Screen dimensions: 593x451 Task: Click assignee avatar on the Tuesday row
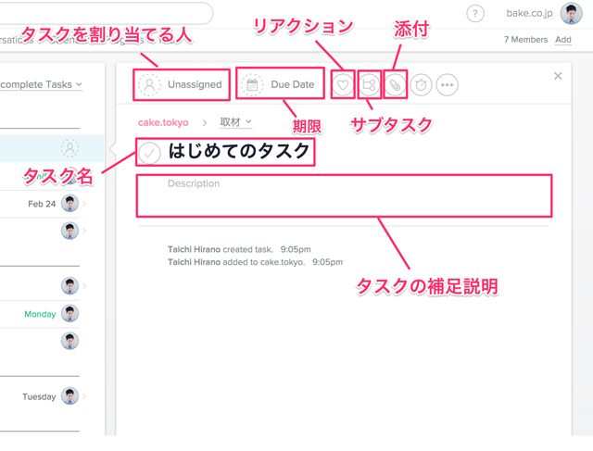(x=70, y=395)
